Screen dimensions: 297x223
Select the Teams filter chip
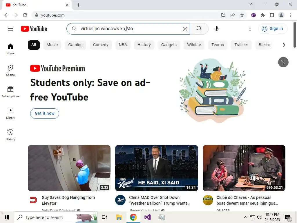coord(218,45)
